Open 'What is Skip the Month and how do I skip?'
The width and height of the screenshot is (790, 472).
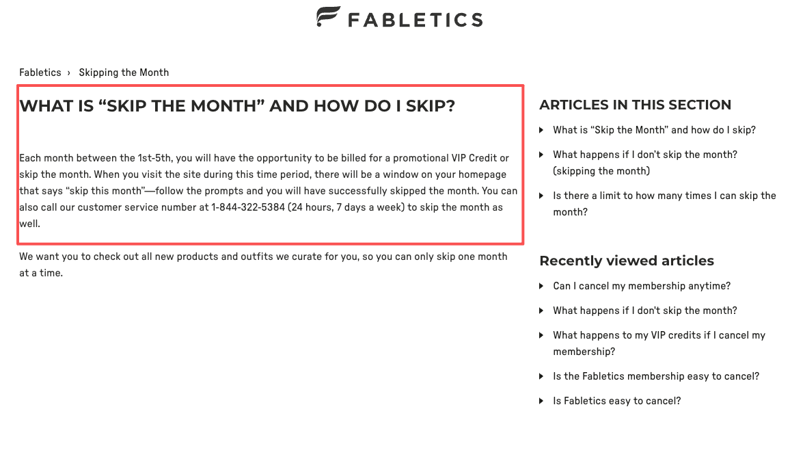(x=654, y=130)
